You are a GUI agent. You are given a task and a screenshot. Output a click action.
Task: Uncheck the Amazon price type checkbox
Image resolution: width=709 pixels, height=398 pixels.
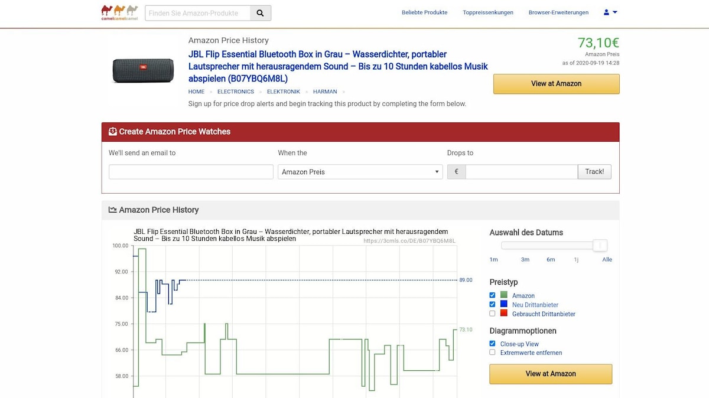pyautogui.click(x=493, y=295)
